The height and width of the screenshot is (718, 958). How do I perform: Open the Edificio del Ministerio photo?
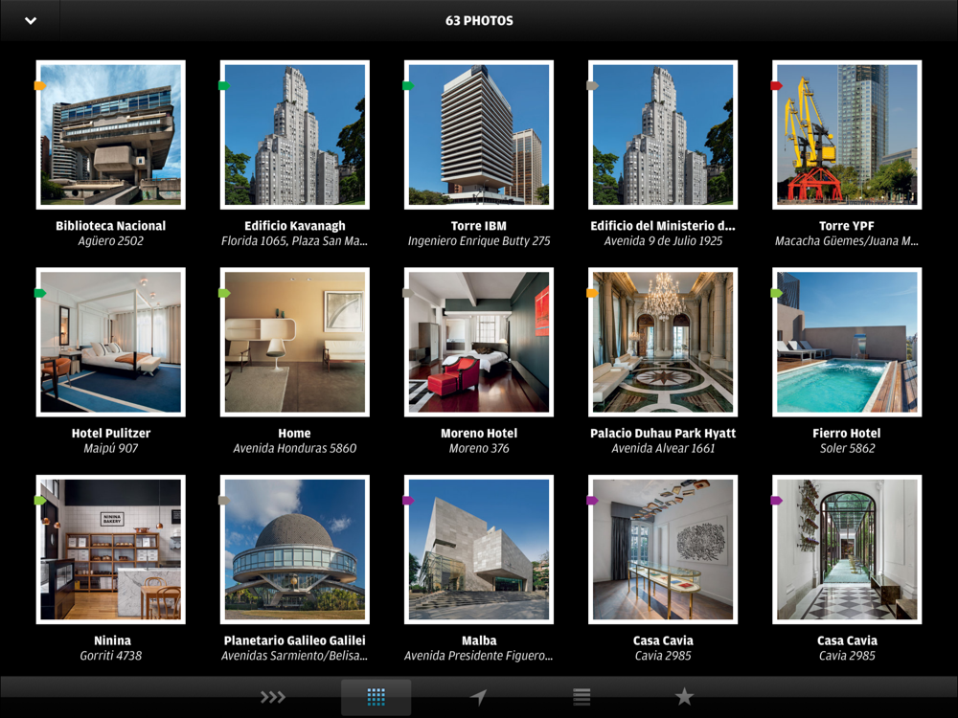663,135
